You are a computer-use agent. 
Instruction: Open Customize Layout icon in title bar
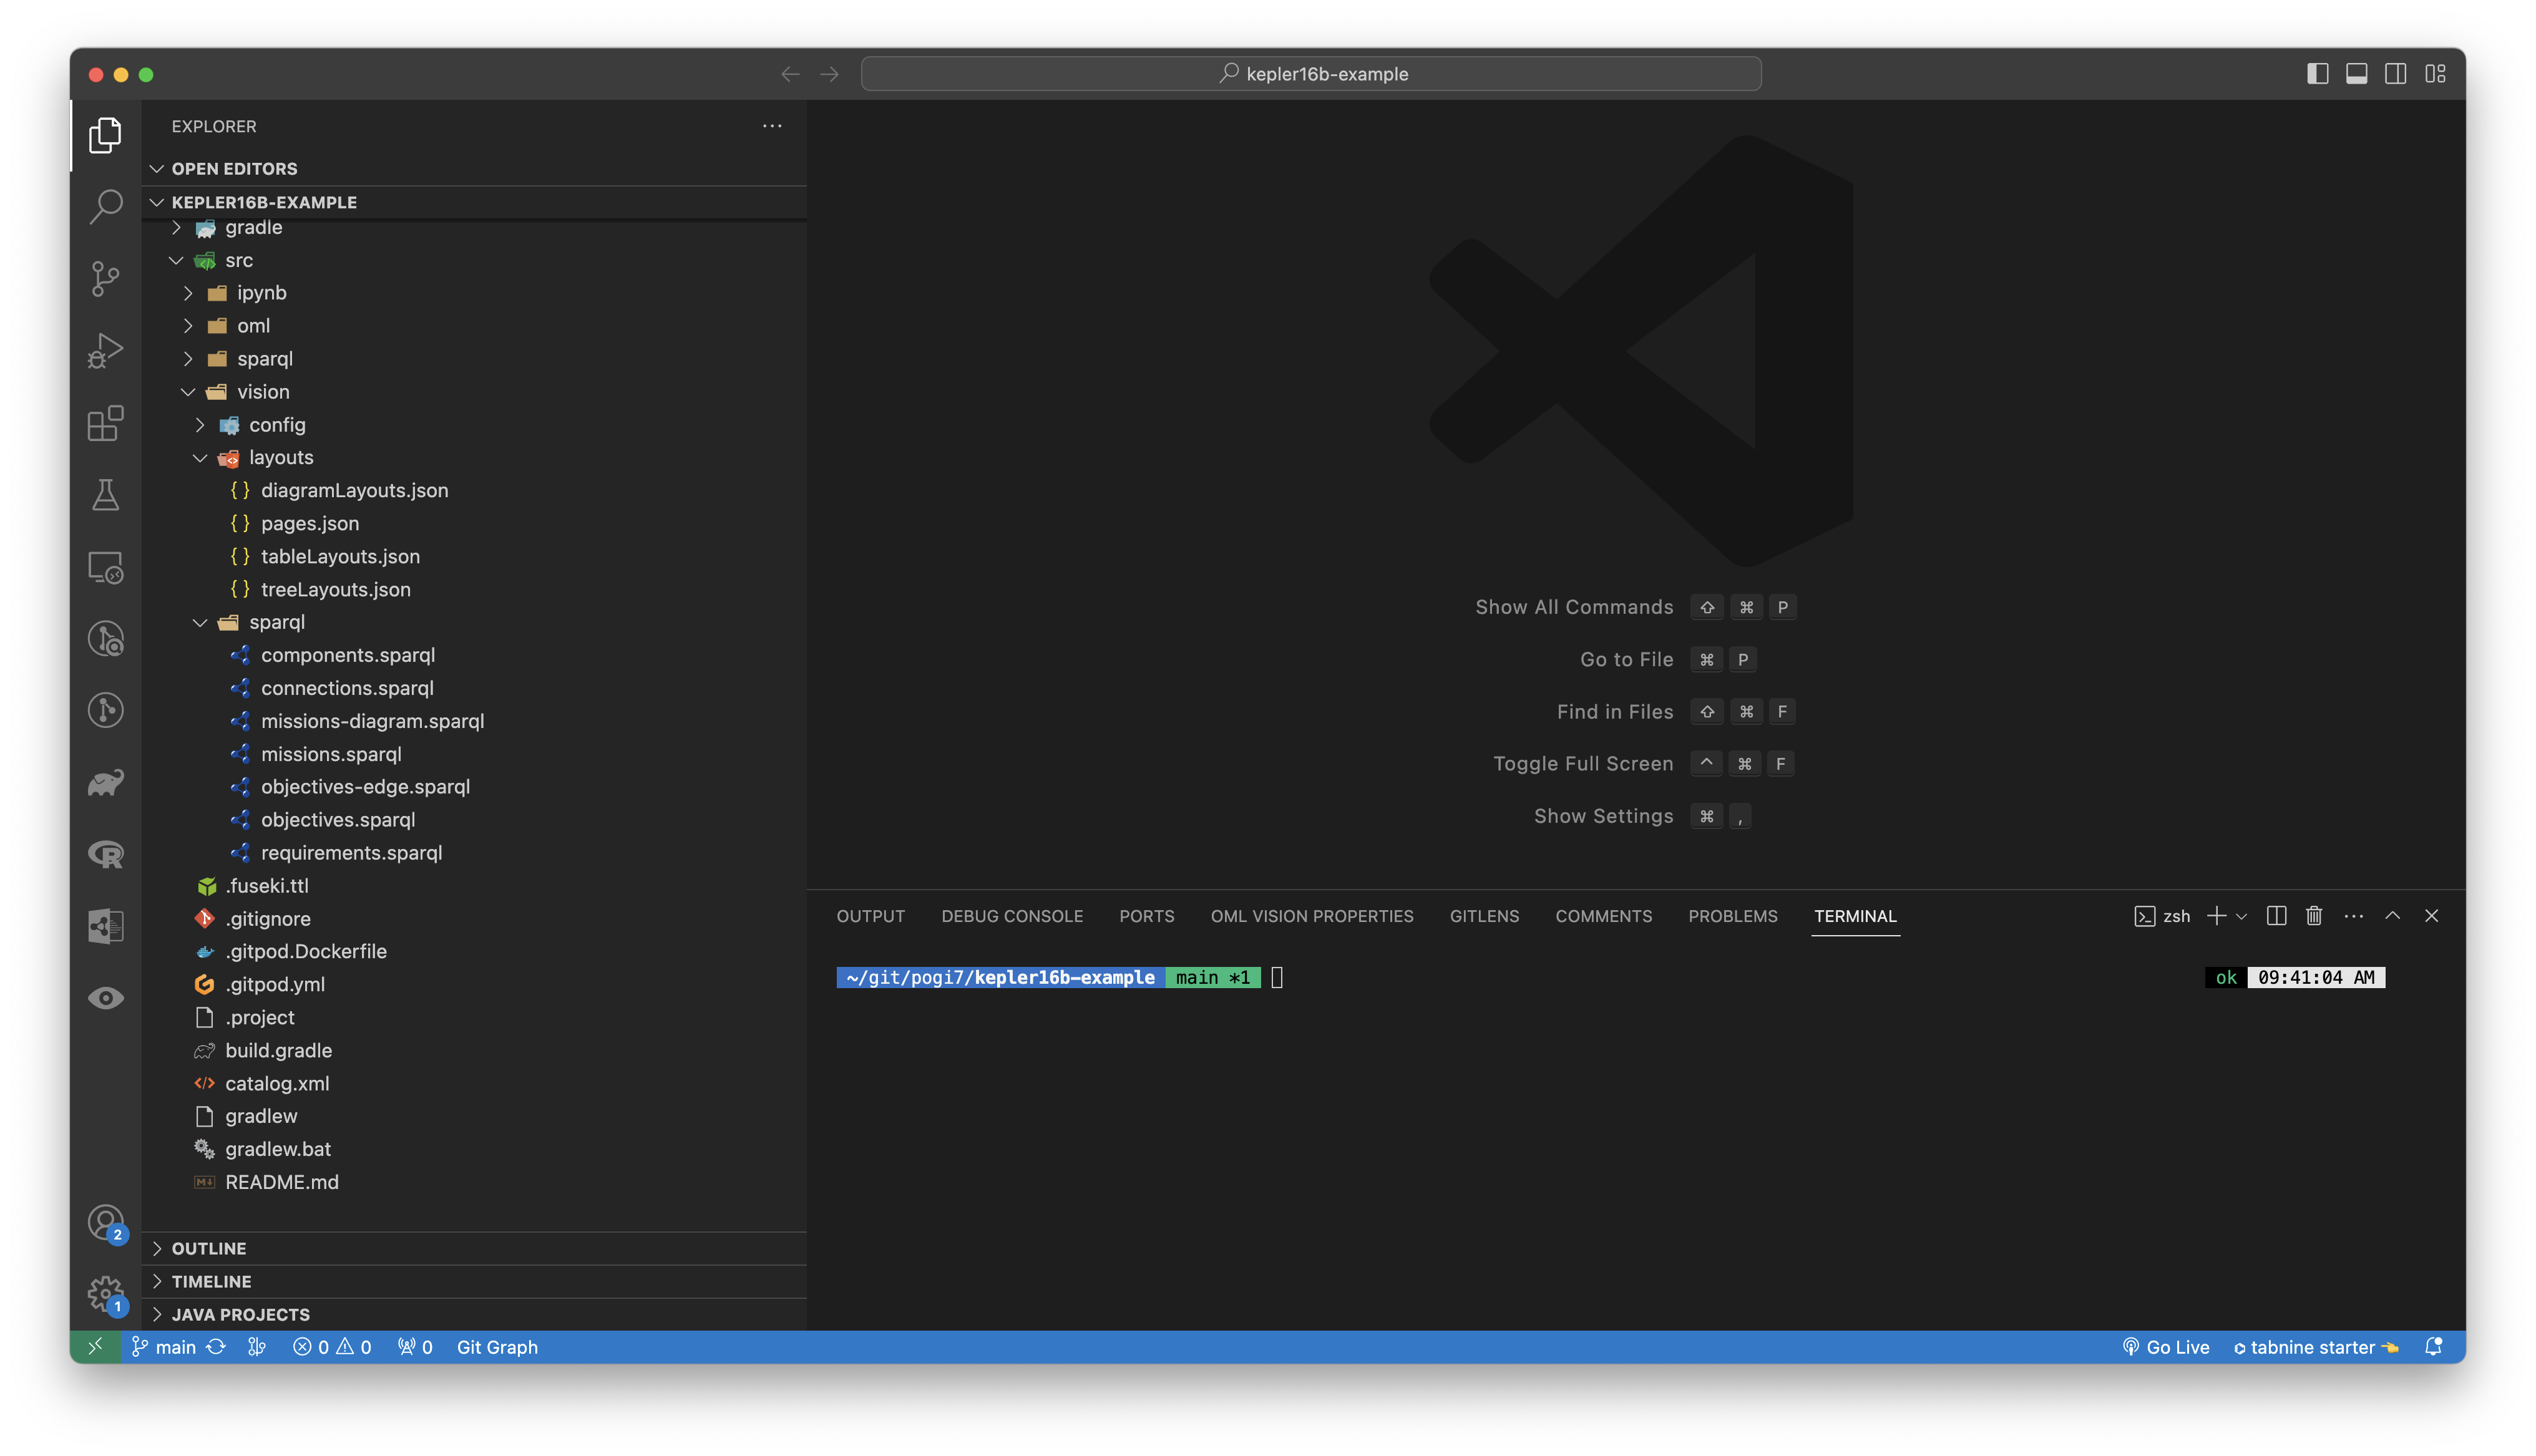coord(2435,74)
